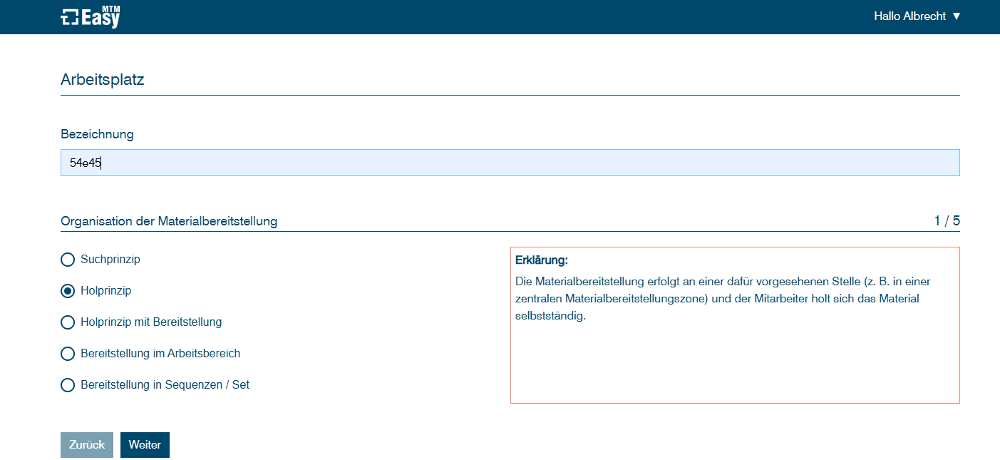Click the Bezeichnung field label

[97, 134]
